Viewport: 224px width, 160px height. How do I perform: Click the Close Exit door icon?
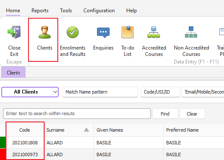[14, 32]
